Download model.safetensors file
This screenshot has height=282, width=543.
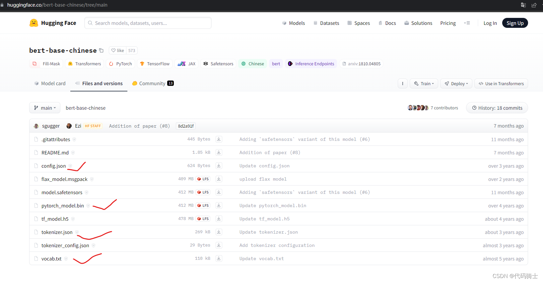tap(219, 192)
